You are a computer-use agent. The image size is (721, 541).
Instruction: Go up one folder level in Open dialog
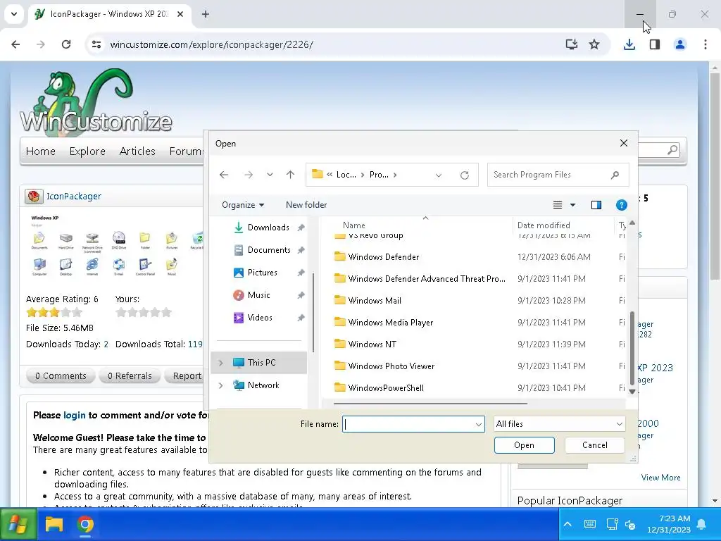[x=290, y=175]
